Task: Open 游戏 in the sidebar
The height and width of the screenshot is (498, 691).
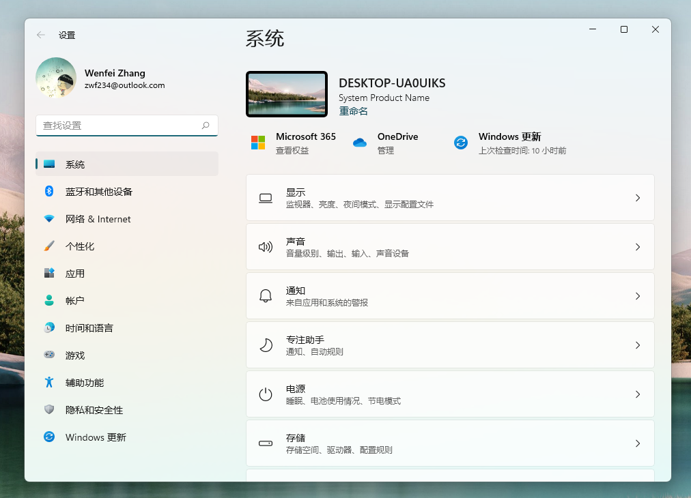Action: 127,355
